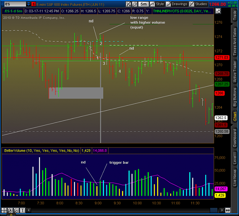Click the /ES 5 d 5m chart label

13,11
